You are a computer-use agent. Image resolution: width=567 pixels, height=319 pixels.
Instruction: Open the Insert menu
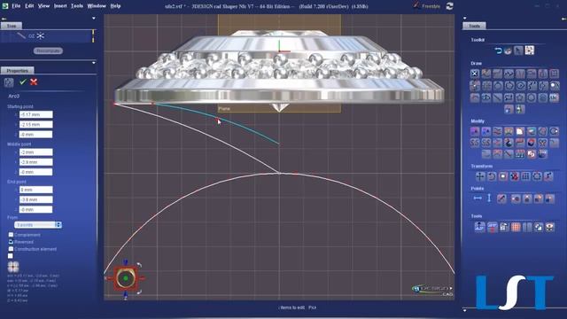tap(60, 6)
